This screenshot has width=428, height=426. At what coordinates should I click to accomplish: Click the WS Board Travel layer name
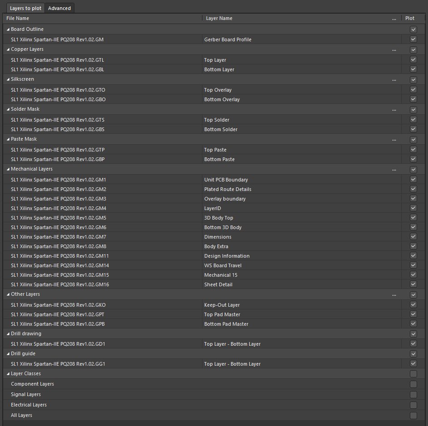[223, 265]
